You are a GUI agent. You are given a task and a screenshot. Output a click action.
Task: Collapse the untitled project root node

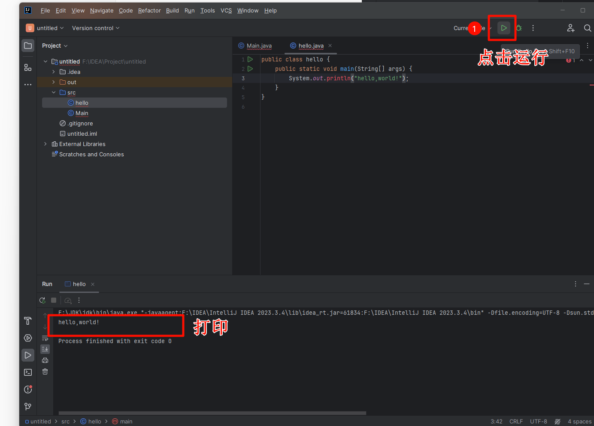tap(45, 61)
